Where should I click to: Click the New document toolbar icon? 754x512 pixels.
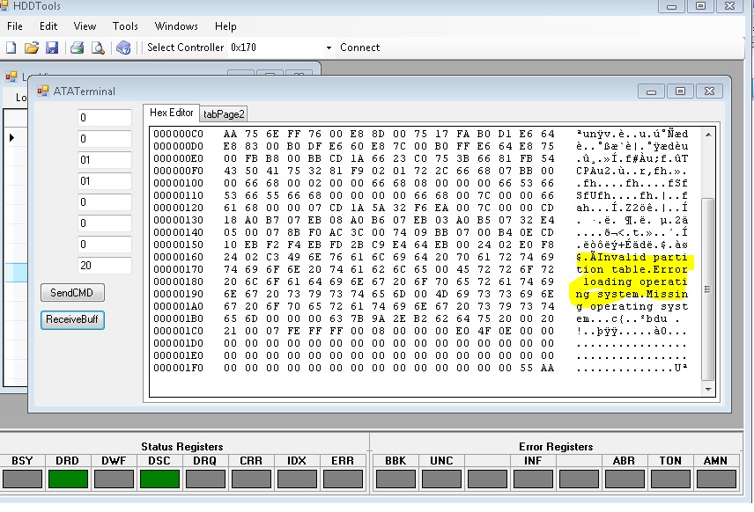pos(11,48)
